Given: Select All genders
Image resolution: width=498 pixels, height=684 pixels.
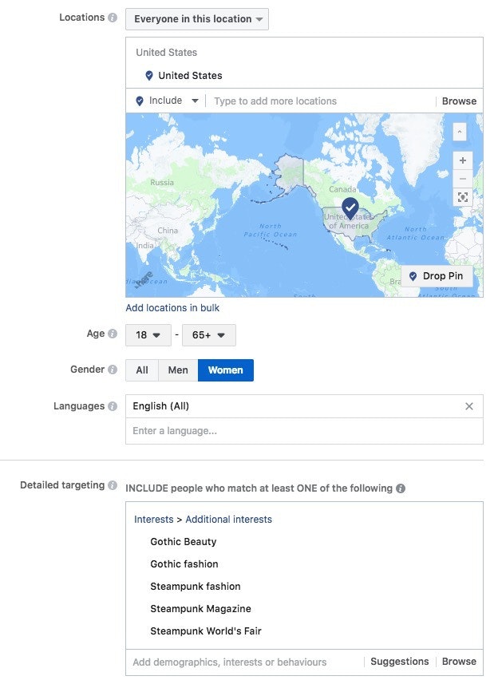Looking at the screenshot, I should pos(142,370).
